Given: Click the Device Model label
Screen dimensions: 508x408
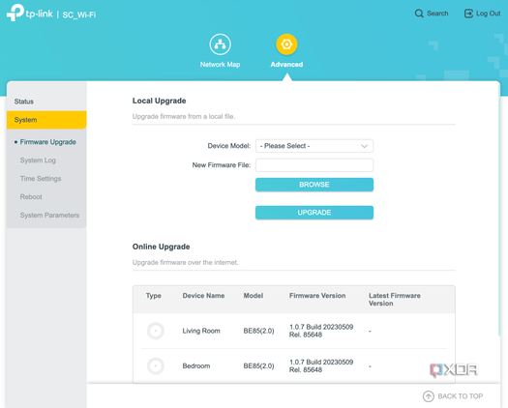Looking at the screenshot, I should [229, 146].
